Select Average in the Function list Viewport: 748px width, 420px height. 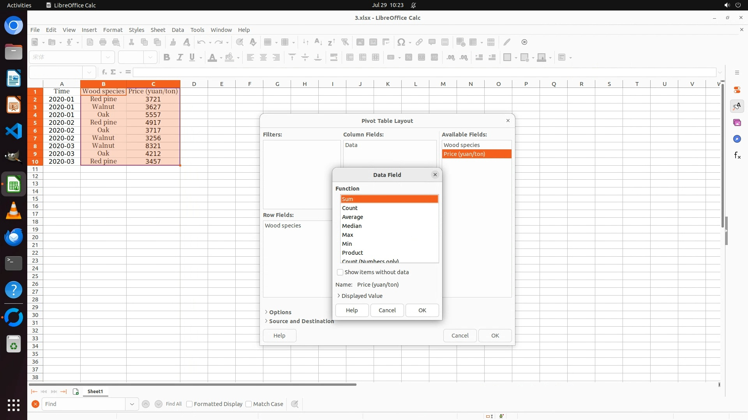[x=353, y=217]
